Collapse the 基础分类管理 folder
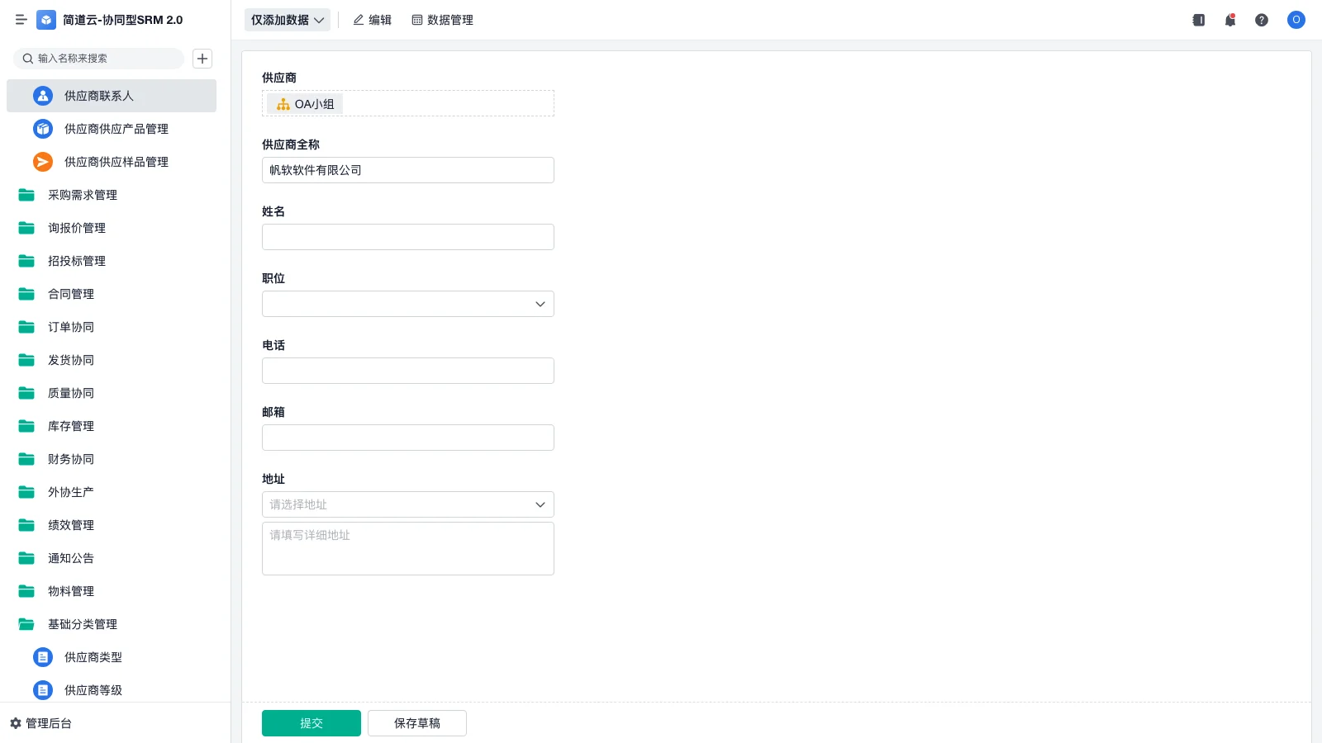This screenshot has width=1322, height=743. pos(112,624)
